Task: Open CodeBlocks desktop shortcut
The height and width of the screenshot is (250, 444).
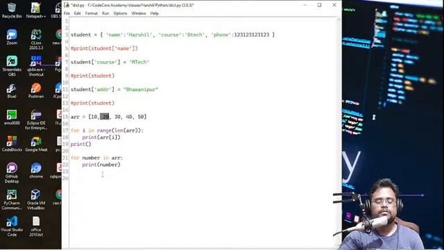Action: [x=12, y=144]
